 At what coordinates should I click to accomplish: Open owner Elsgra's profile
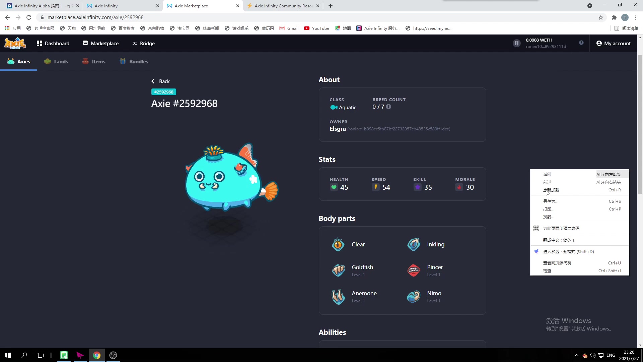pos(338,129)
